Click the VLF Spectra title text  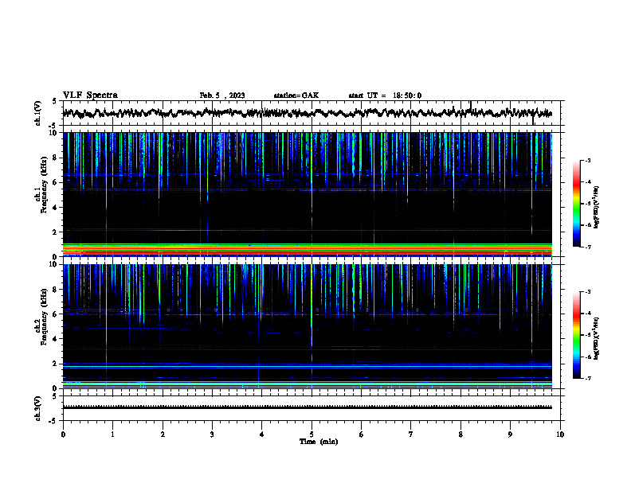90,95
